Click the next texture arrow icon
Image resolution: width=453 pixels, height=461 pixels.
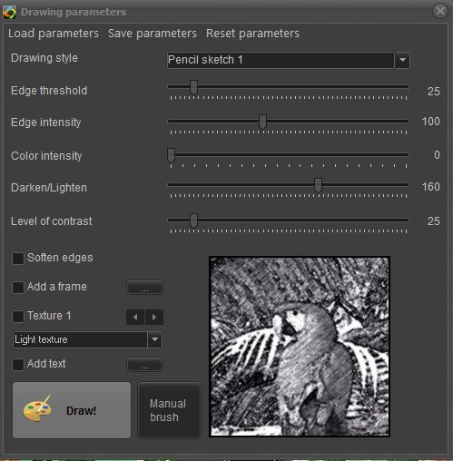coord(154,317)
